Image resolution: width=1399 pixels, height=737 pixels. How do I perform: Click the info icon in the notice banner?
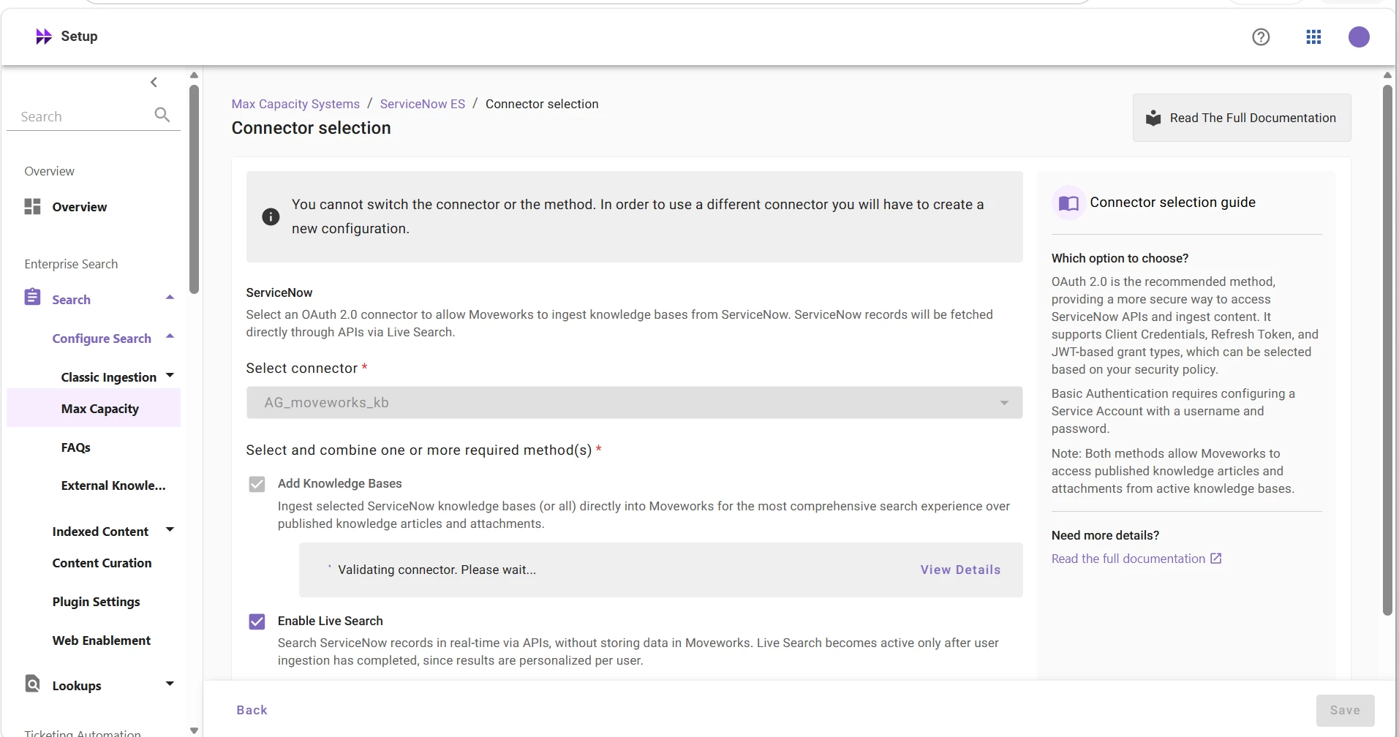coord(271,216)
